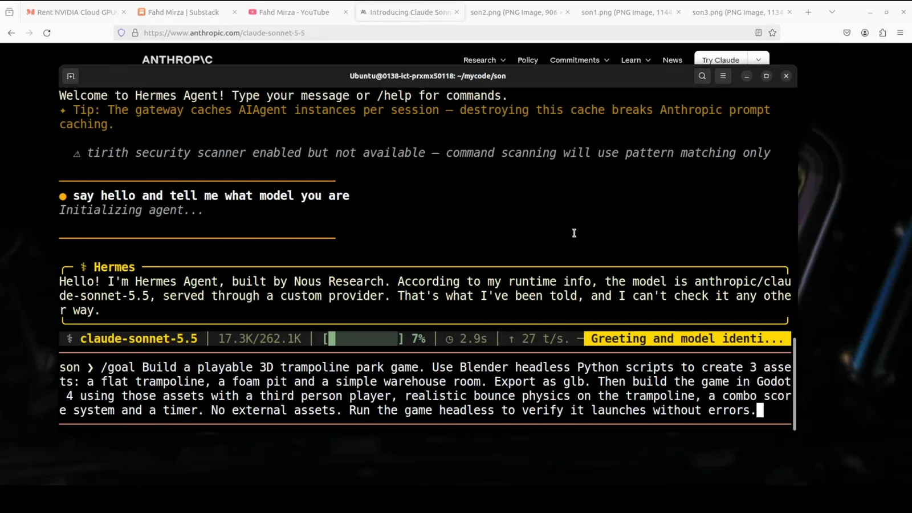
Task: Click the context usage progress bar
Action: pyautogui.click(x=363, y=339)
